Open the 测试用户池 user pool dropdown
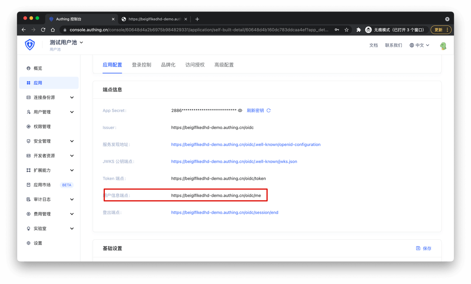This screenshot has height=284, width=471. tap(66, 42)
